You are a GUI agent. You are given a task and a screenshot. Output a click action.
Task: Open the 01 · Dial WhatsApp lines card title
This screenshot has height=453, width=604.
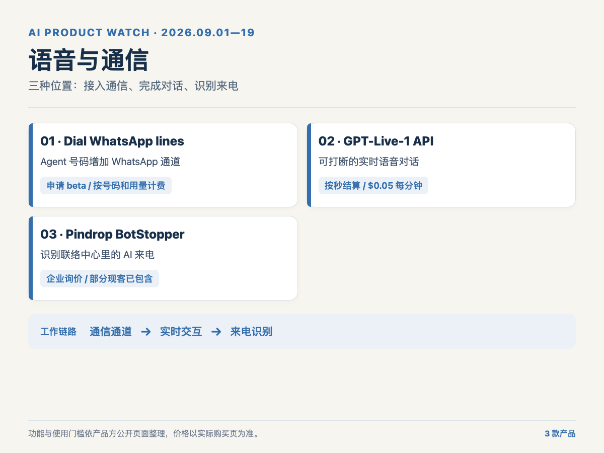click(112, 141)
